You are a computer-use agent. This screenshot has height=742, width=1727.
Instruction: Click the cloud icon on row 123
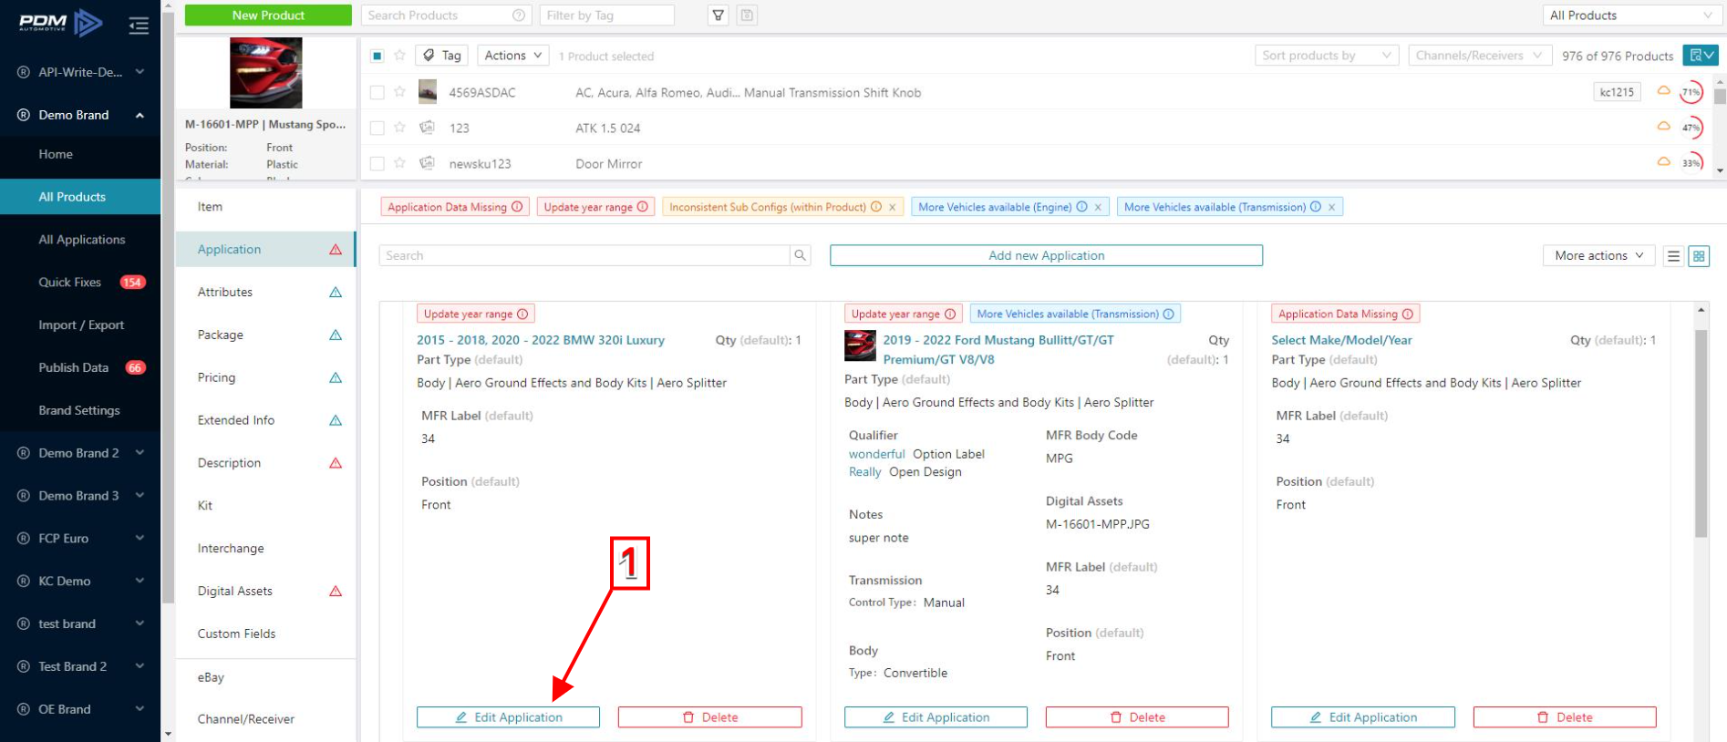click(x=1663, y=127)
